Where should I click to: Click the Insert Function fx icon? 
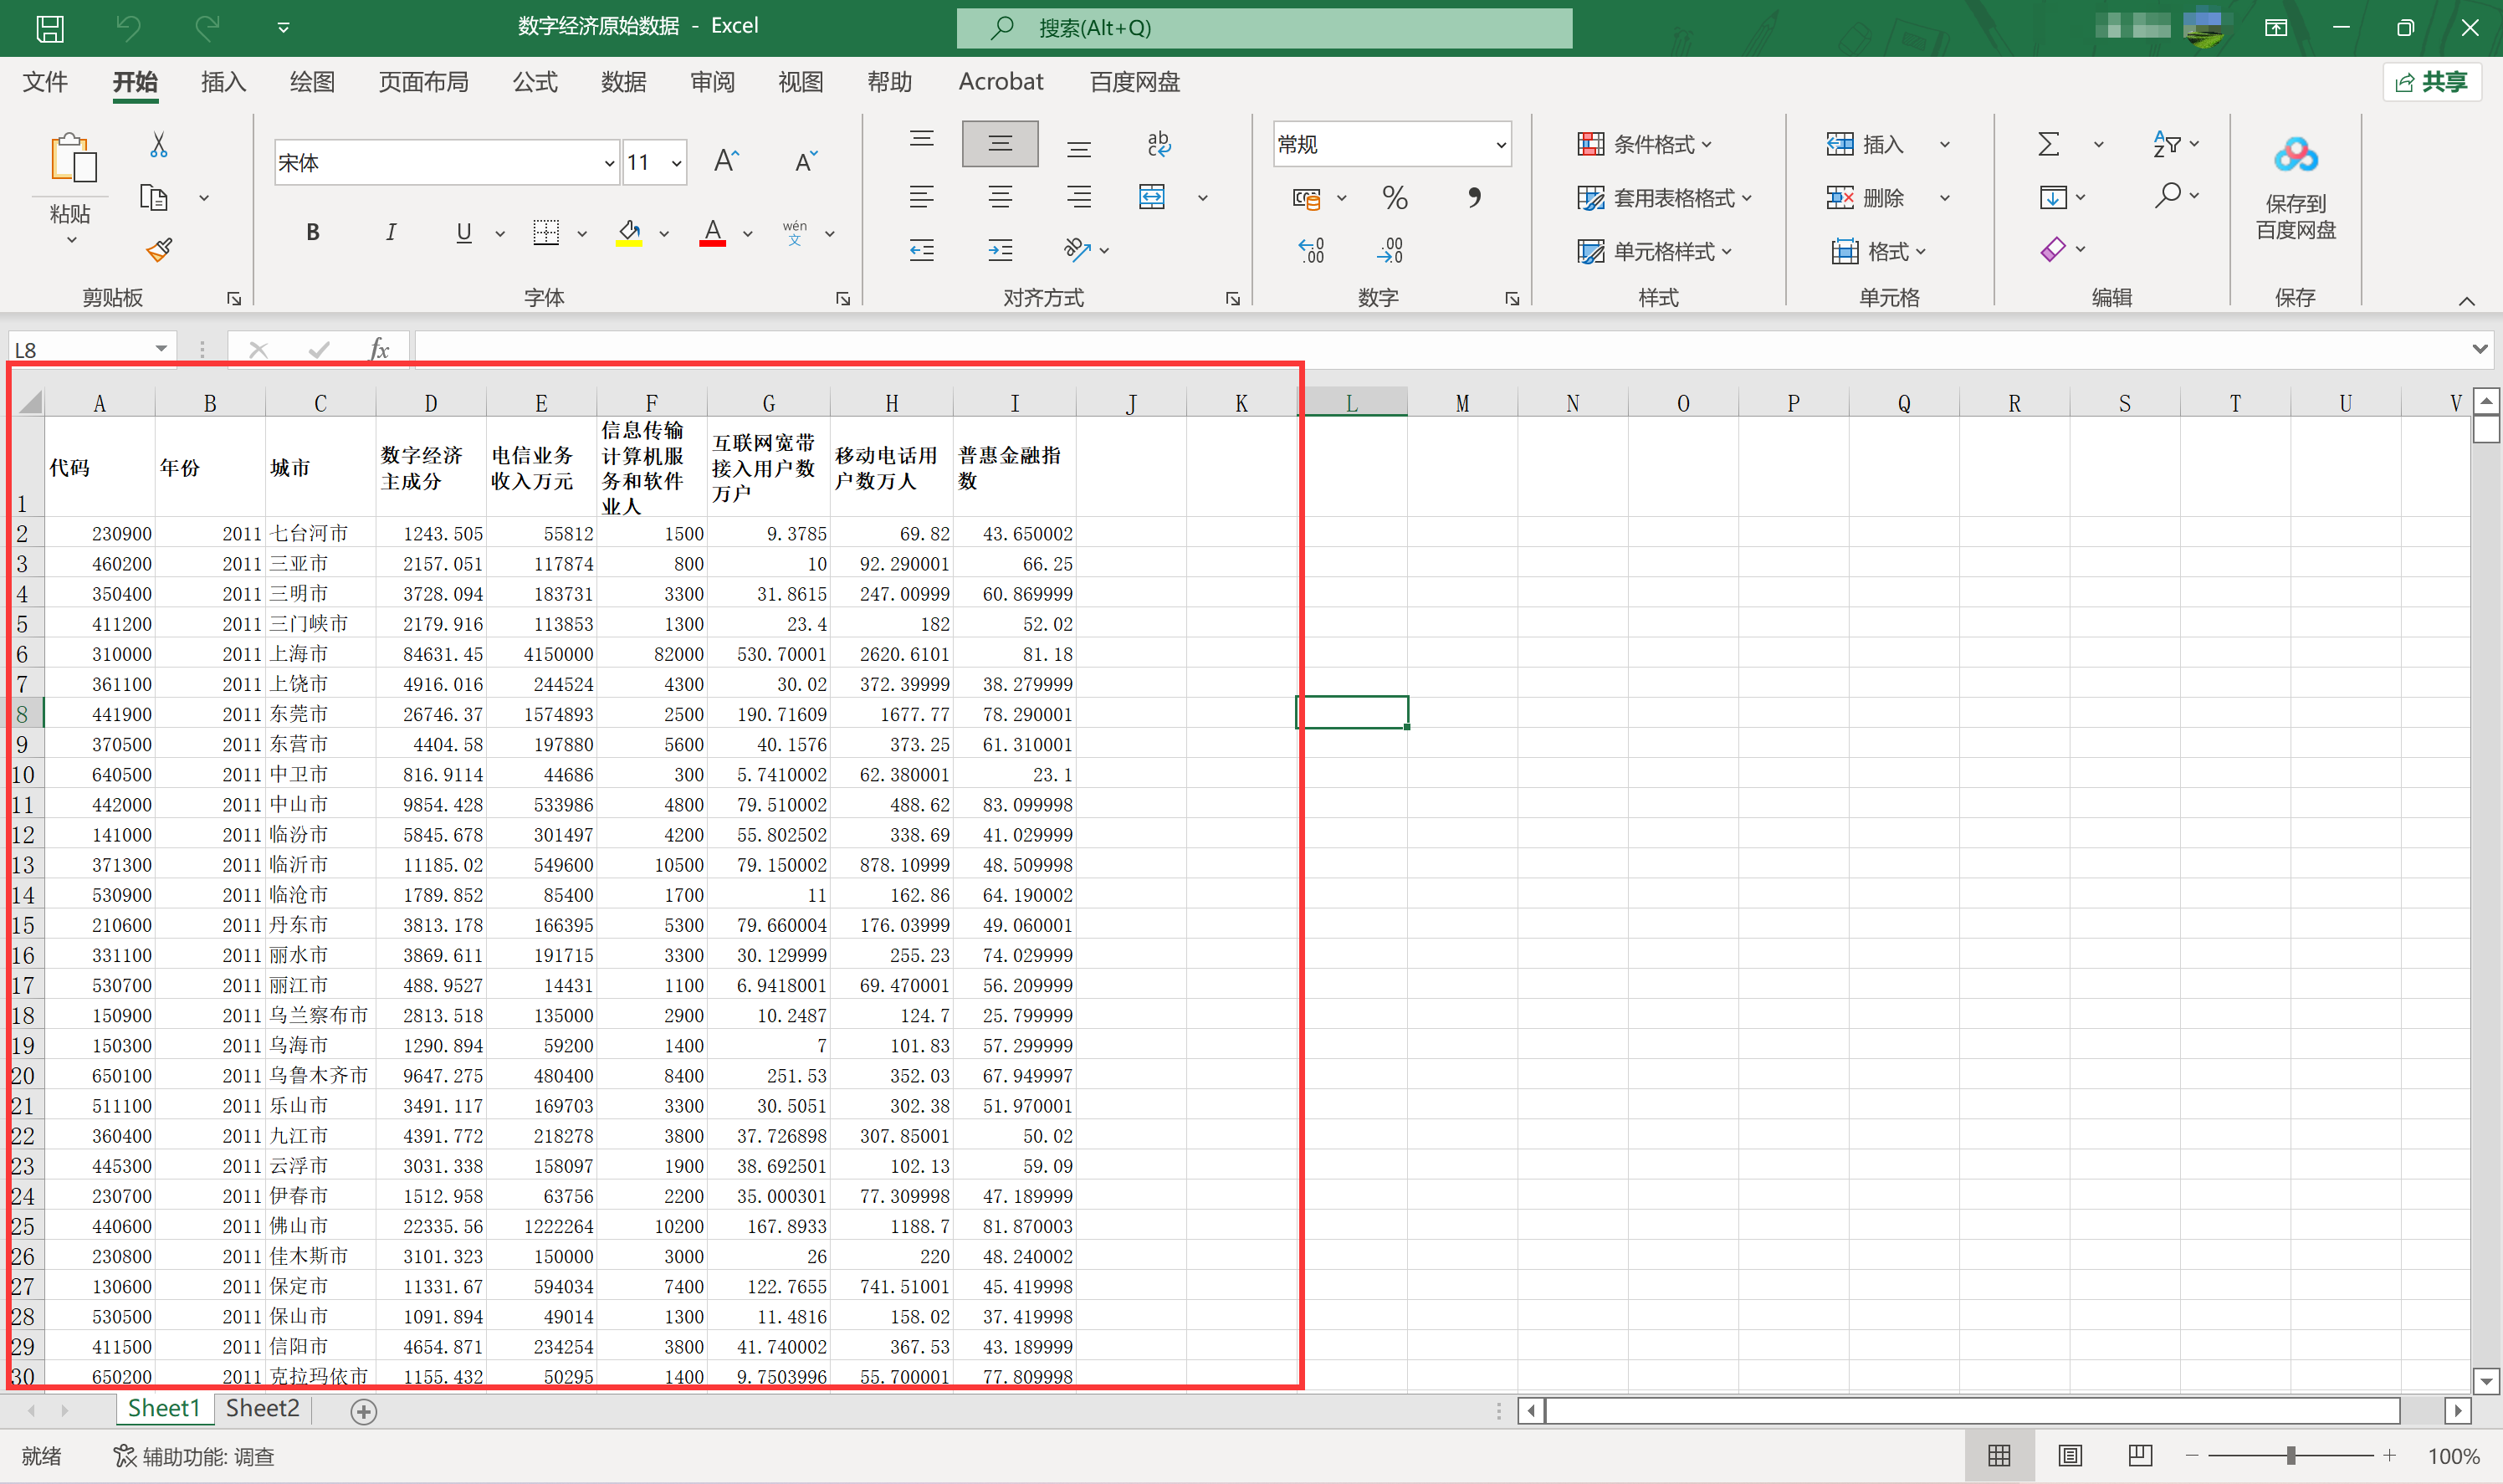(379, 349)
